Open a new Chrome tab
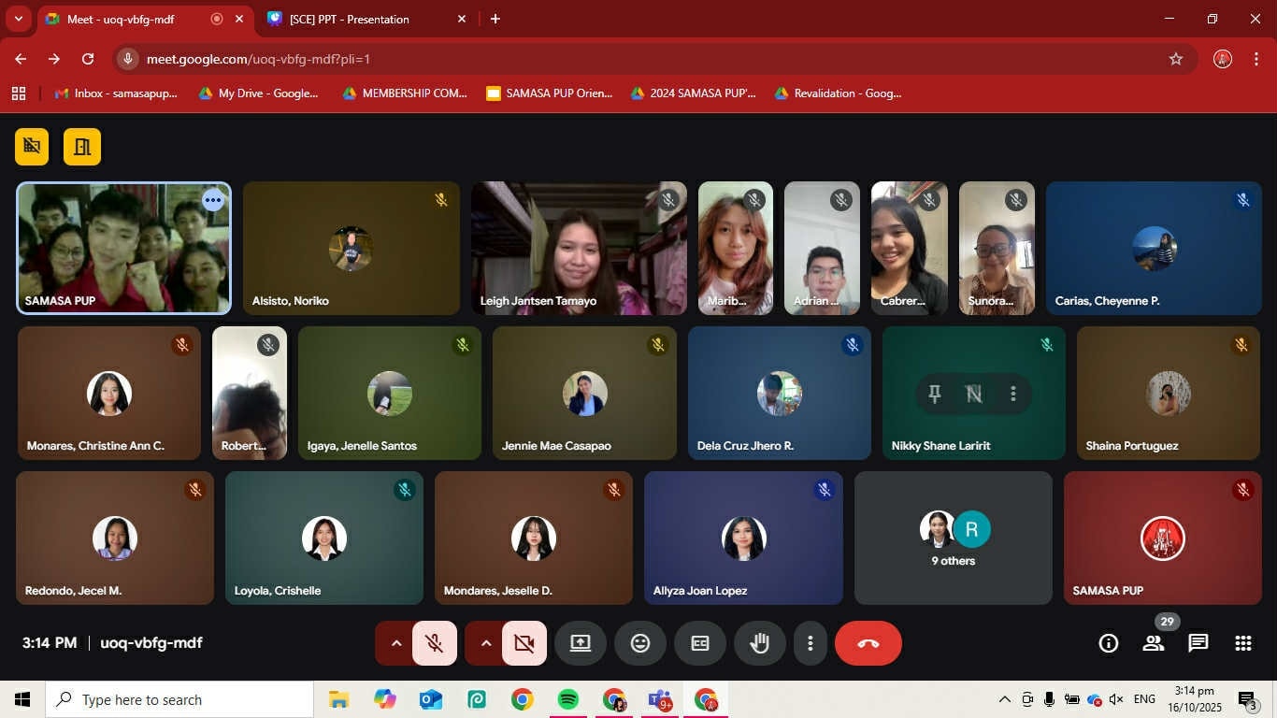1277x718 pixels. coord(495,19)
